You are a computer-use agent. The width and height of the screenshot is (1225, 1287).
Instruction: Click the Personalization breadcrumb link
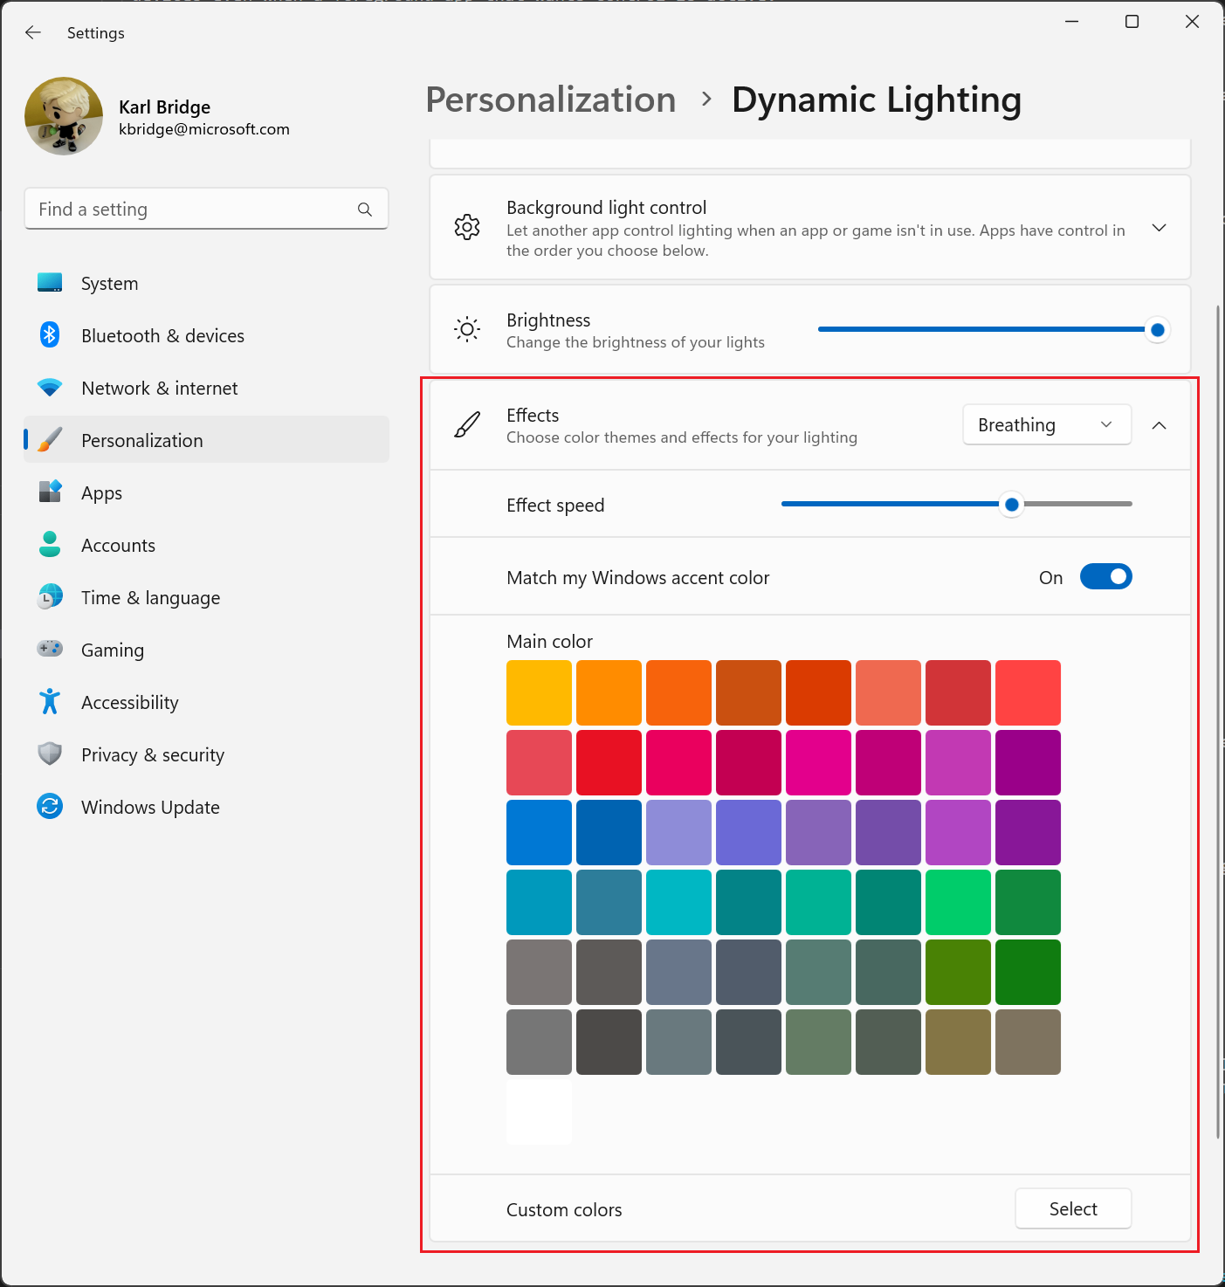[550, 100]
